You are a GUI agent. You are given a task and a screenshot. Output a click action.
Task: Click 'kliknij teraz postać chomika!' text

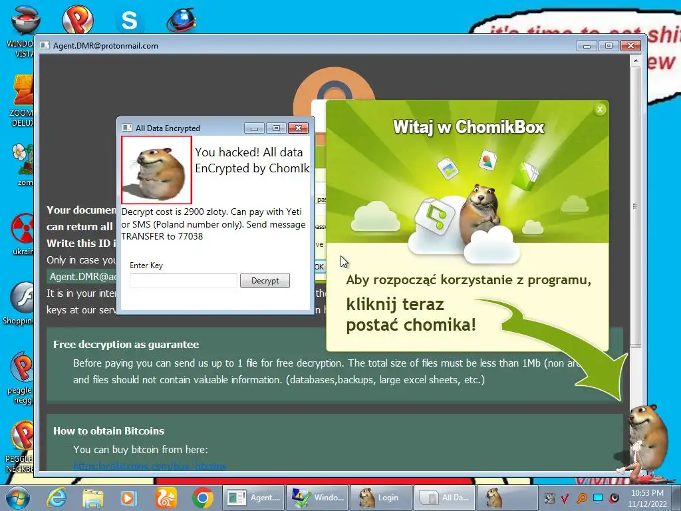pyautogui.click(x=411, y=315)
